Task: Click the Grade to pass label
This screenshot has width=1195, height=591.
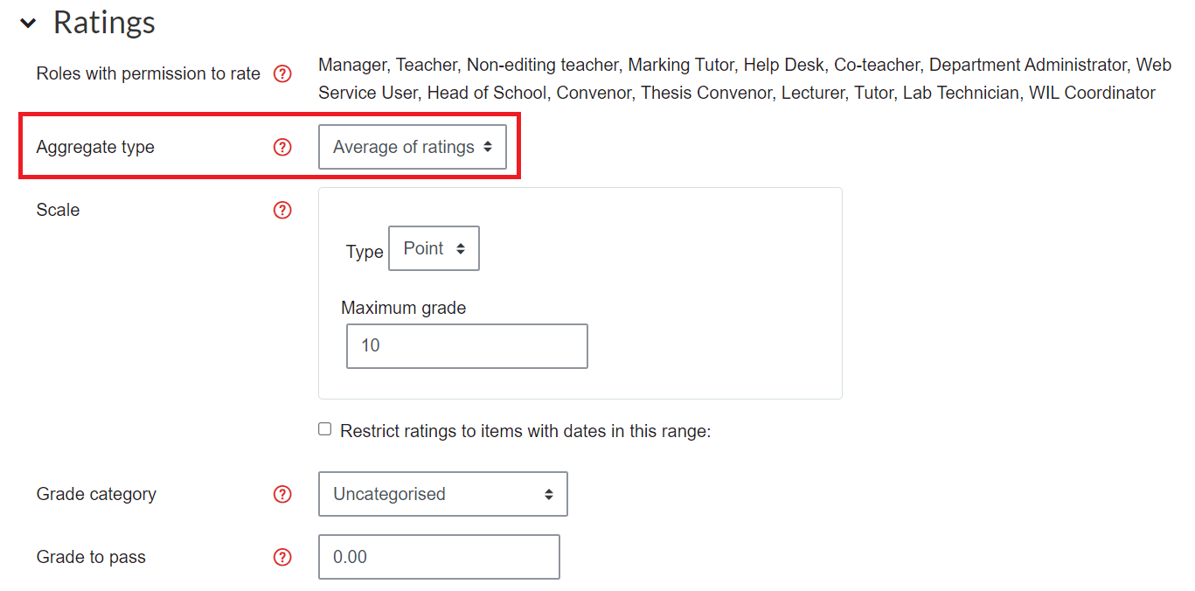Action: coord(91,557)
